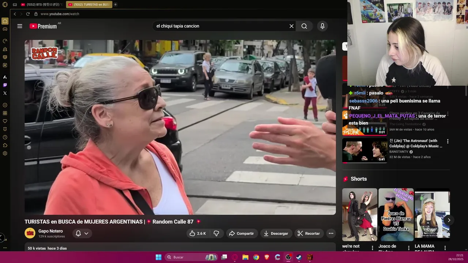This screenshot has width=468, height=263.
Task: Open 'Joaco de Piedras Blancas VS Double Tonka' short
Action: tap(396, 214)
